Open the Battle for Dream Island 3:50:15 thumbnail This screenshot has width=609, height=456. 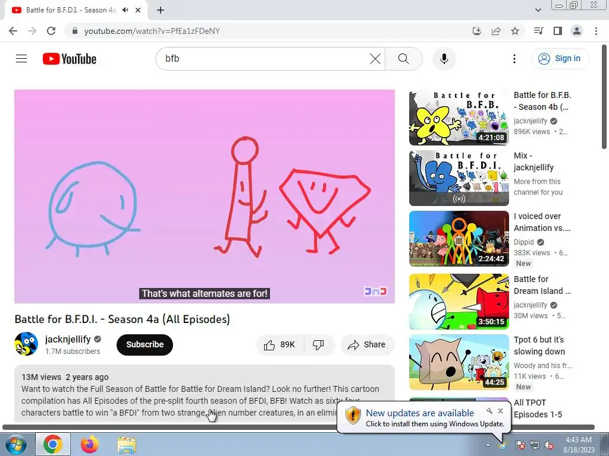tap(459, 302)
